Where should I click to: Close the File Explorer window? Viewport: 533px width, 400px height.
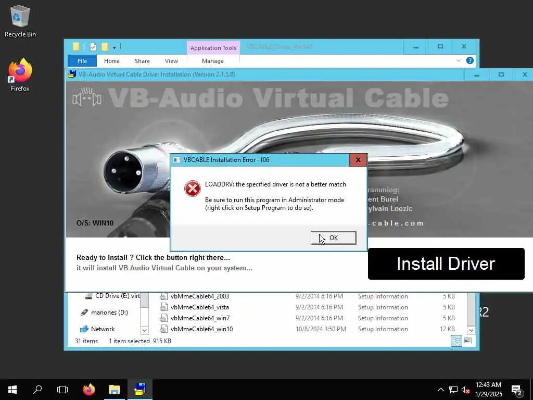[x=464, y=47]
